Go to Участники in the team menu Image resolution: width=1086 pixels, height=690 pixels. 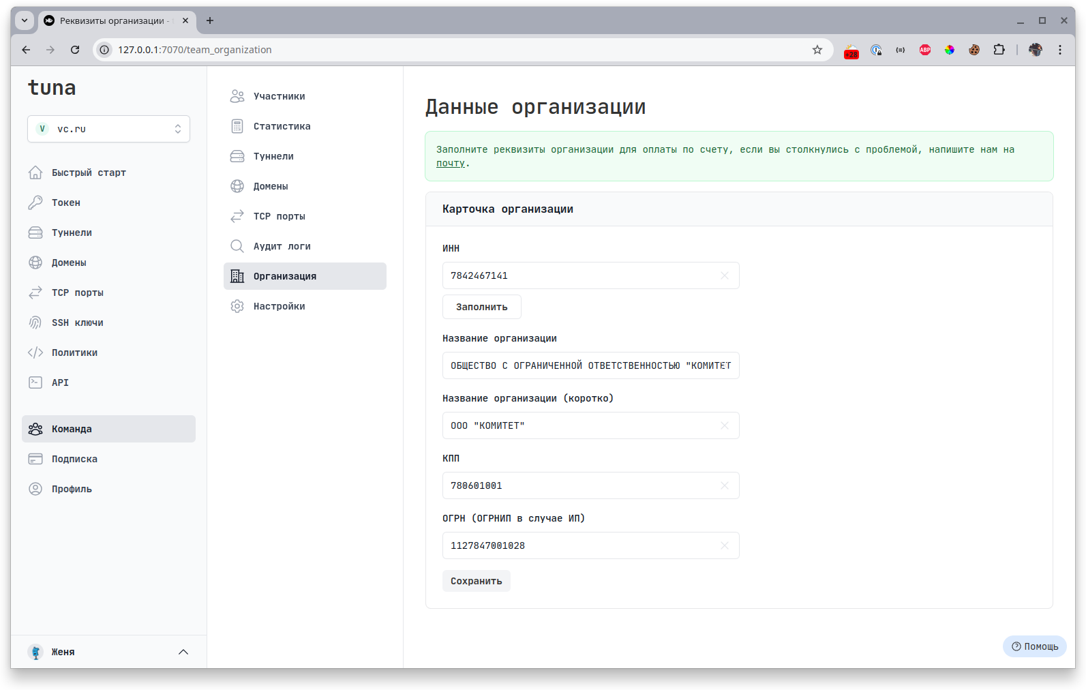click(x=279, y=96)
